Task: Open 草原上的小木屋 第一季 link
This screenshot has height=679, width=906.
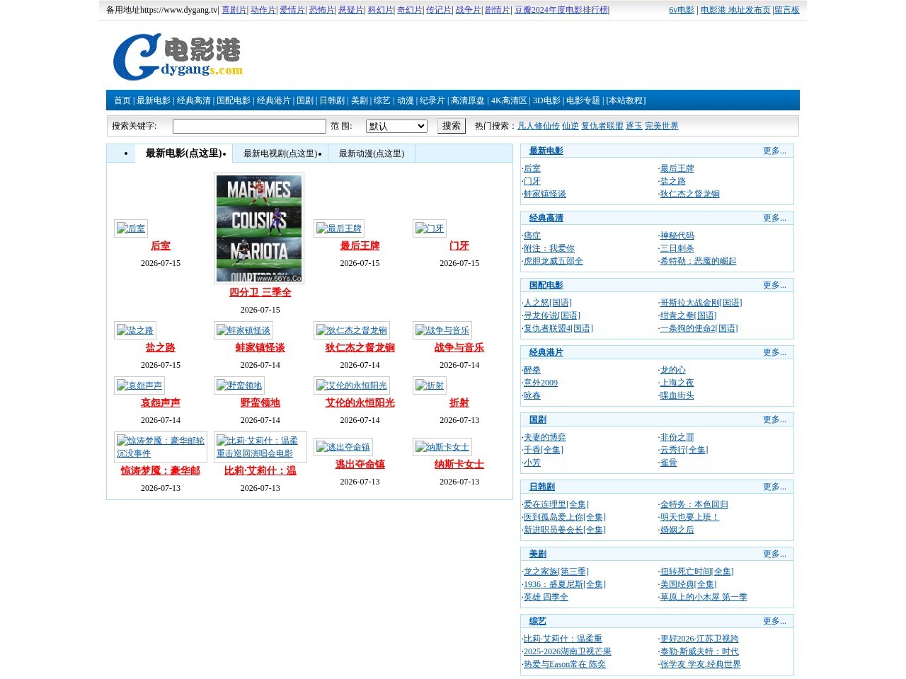Action: point(704,597)
